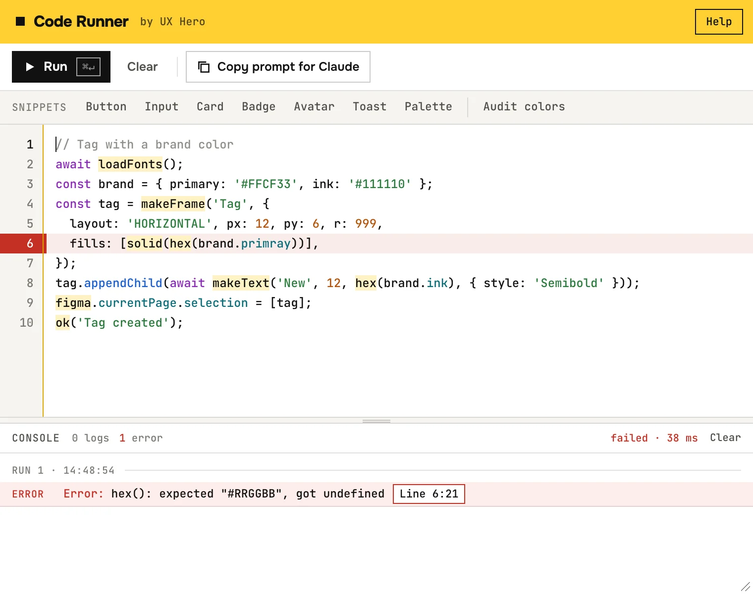This screenshot has width=753, height=594.
Task: Click the console splitter handle
Action: (x=376, y=421)
